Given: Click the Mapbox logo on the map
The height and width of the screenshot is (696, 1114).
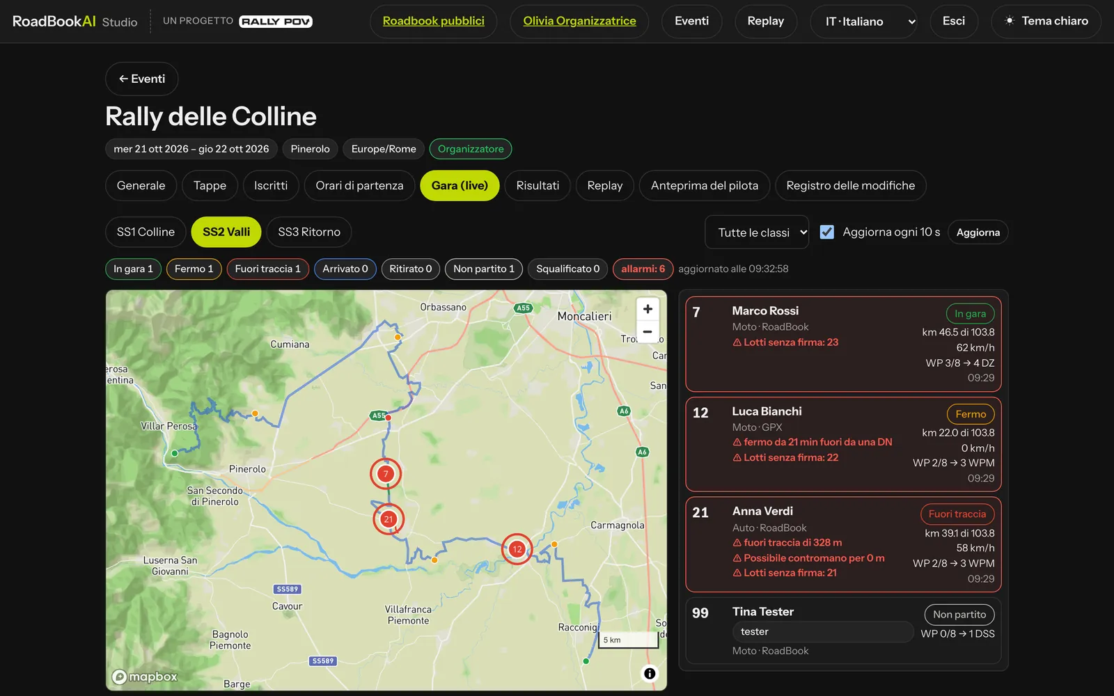Looking at the screenshot, I should (145, 677).
